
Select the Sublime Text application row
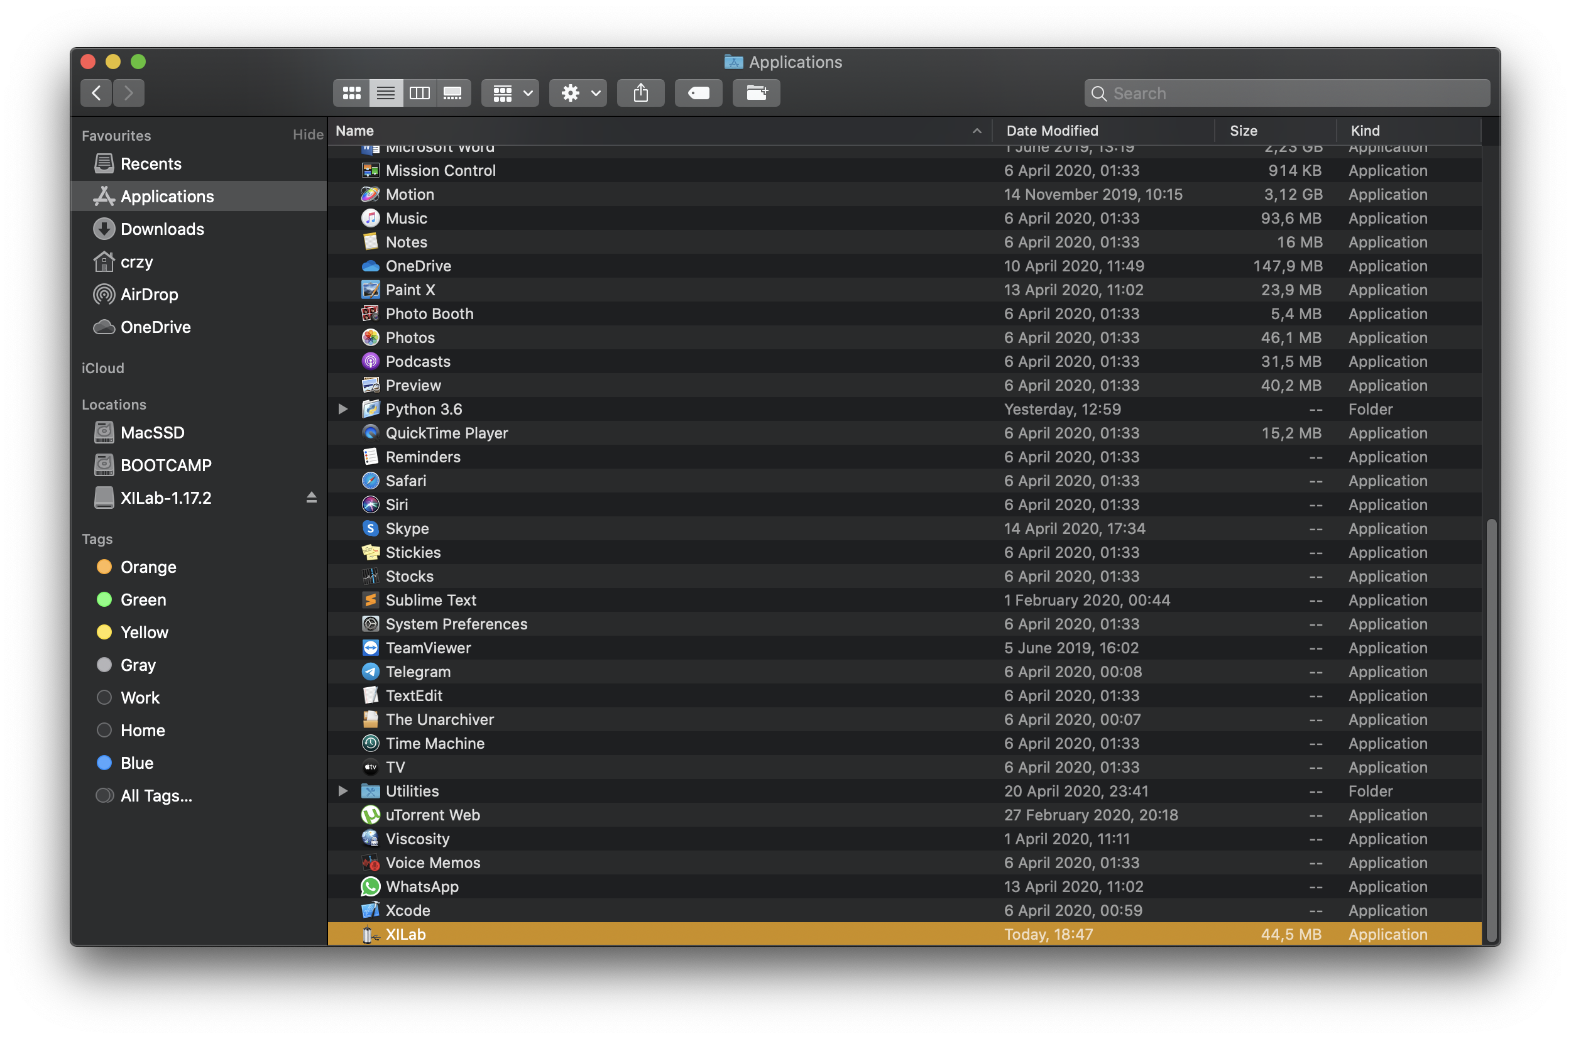(431, 600)
